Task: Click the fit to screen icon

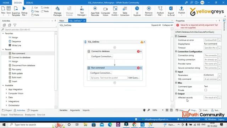Action: [x=167, y=110]
